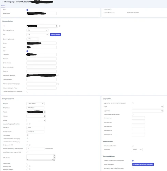
Task: Click the Adresse field search icon
Action: pos(44,116)
